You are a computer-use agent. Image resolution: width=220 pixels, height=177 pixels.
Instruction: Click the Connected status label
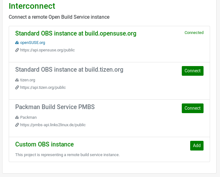pyautogui.click(x=194, y=33)
